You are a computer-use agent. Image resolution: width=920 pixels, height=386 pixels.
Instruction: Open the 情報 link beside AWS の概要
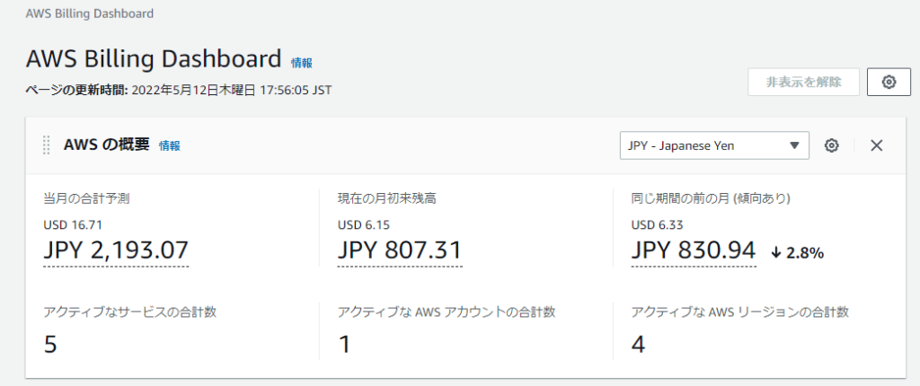(169, 145)
